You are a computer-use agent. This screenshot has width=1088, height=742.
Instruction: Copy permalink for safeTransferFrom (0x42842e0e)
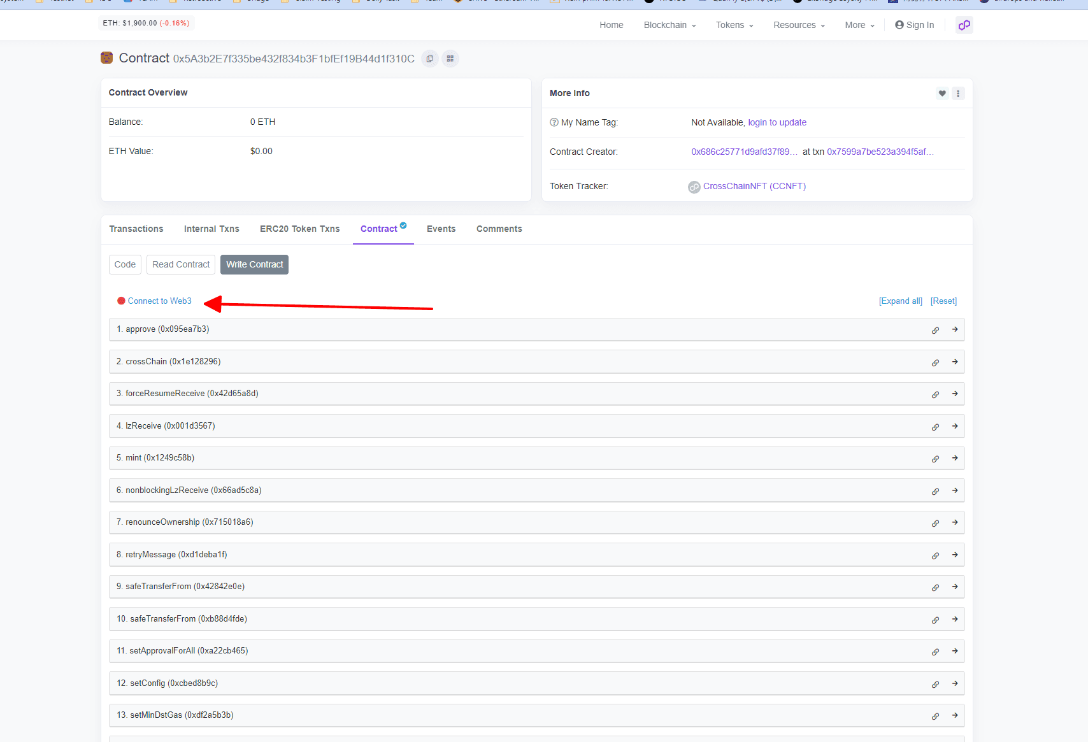pos(935,587)
